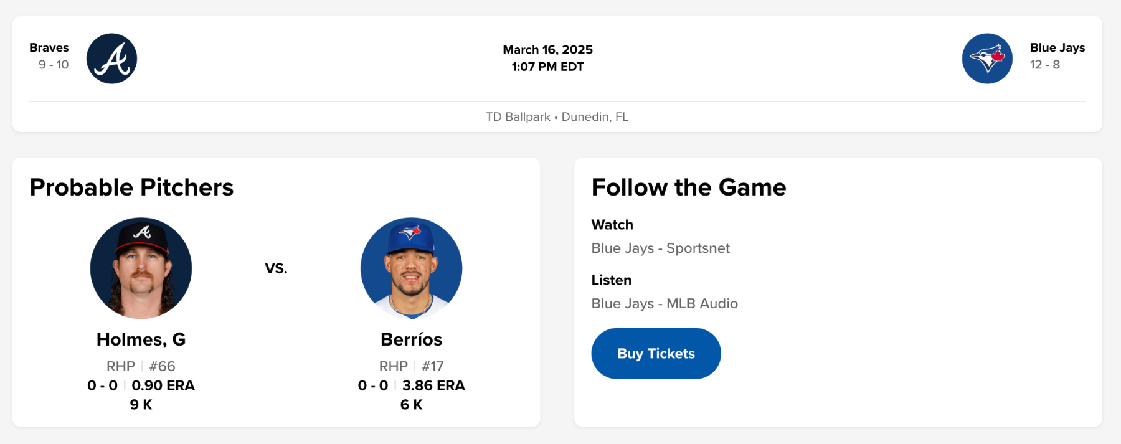This screenshot has width=1121, height=444.
Task: Click the Probable Pitchers heading
Action: 131,187
